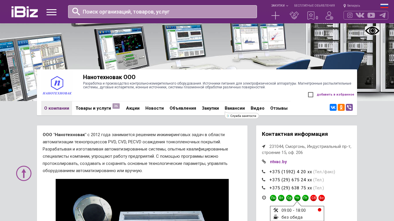The image size is (394, 221).
Task: Click the scroll-to-top arrow circle
Action: coord(24,173)
